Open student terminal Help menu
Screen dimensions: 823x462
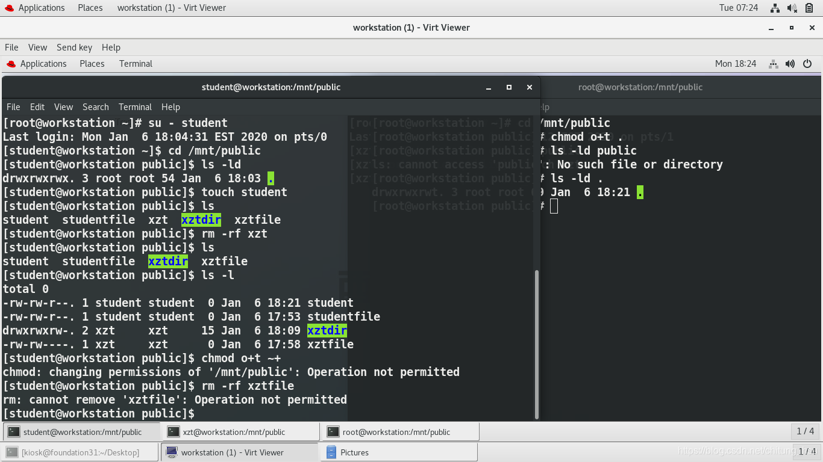pos(171,107)
